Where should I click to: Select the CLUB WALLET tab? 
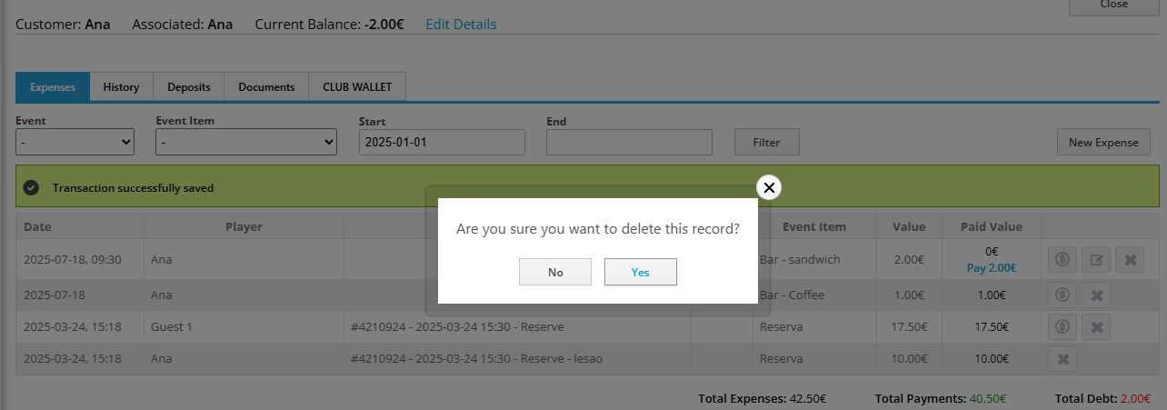click(356, 87)
